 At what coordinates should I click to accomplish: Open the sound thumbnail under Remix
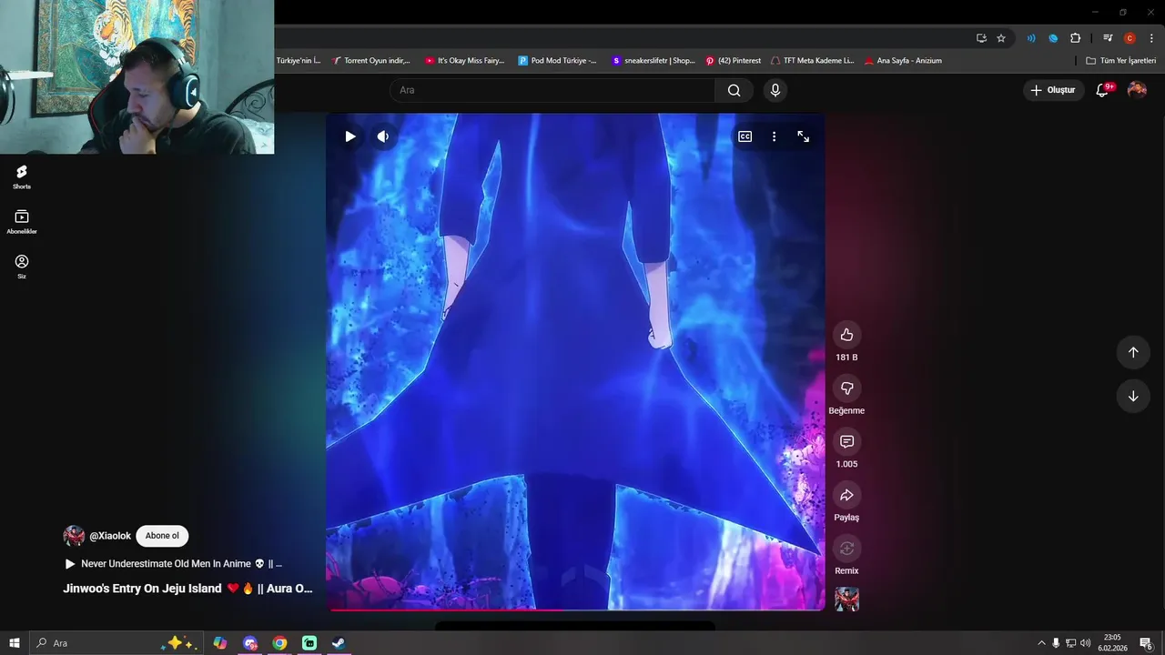click(846, 599)
